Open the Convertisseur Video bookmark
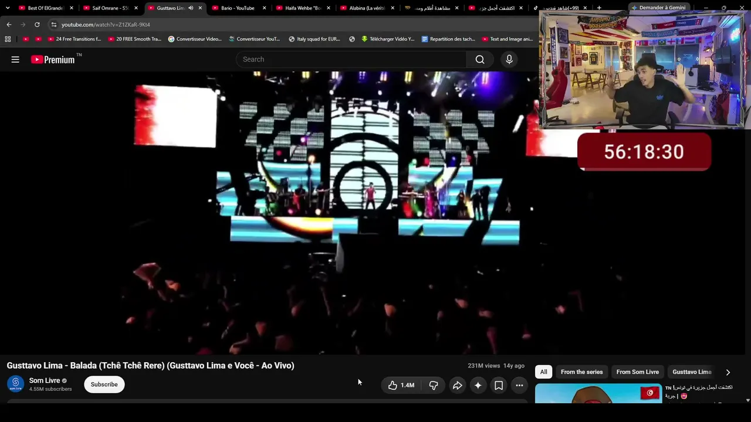 point(195,39)
